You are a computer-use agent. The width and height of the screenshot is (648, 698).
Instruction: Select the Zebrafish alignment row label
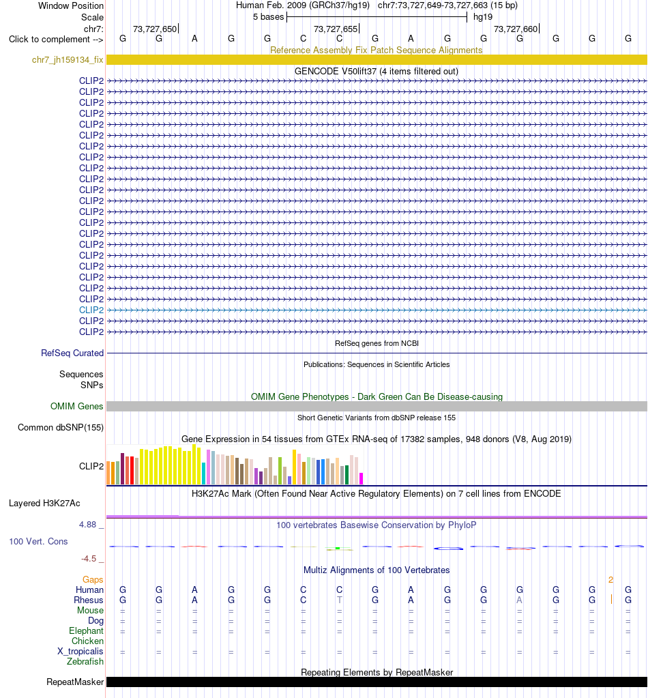pyautogui.click(x=85, y=662)
